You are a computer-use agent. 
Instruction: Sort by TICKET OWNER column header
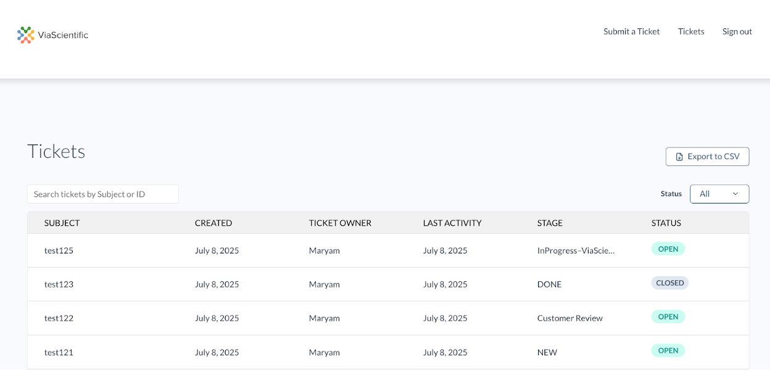point(340,223)
